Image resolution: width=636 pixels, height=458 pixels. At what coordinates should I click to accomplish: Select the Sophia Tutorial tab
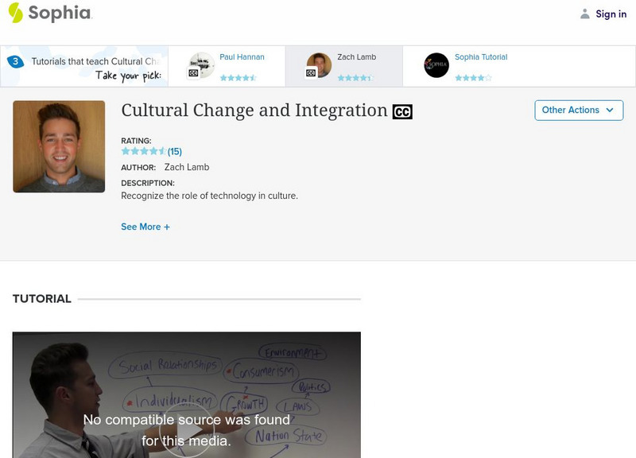480,57
